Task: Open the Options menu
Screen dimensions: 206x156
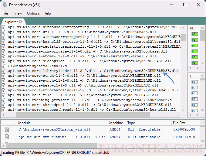Action: [x=33, y=13]
